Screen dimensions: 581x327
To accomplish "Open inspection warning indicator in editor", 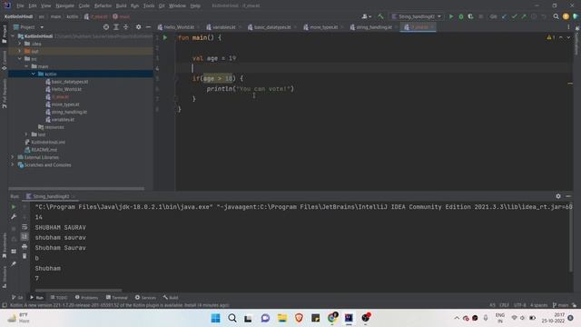I will [x=551, y=37].
